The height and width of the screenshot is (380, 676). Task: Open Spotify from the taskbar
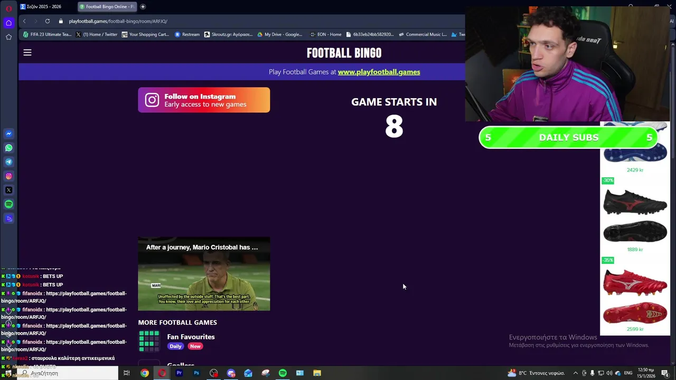tap(283, 373)
